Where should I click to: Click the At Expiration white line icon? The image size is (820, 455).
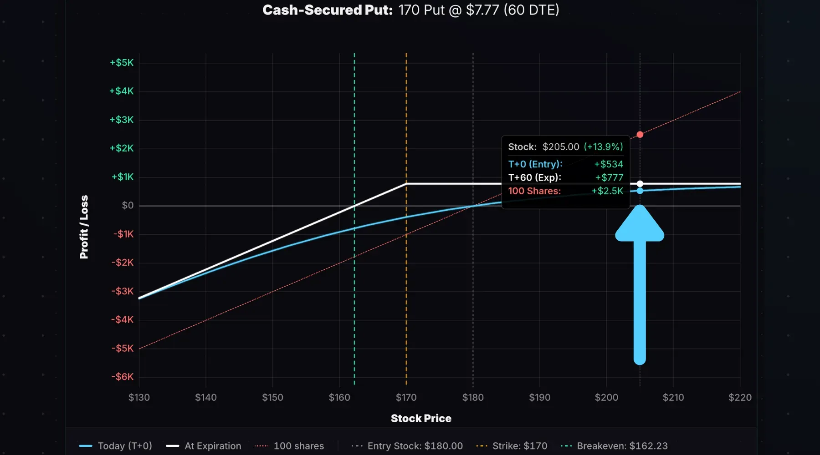(172, 446)
